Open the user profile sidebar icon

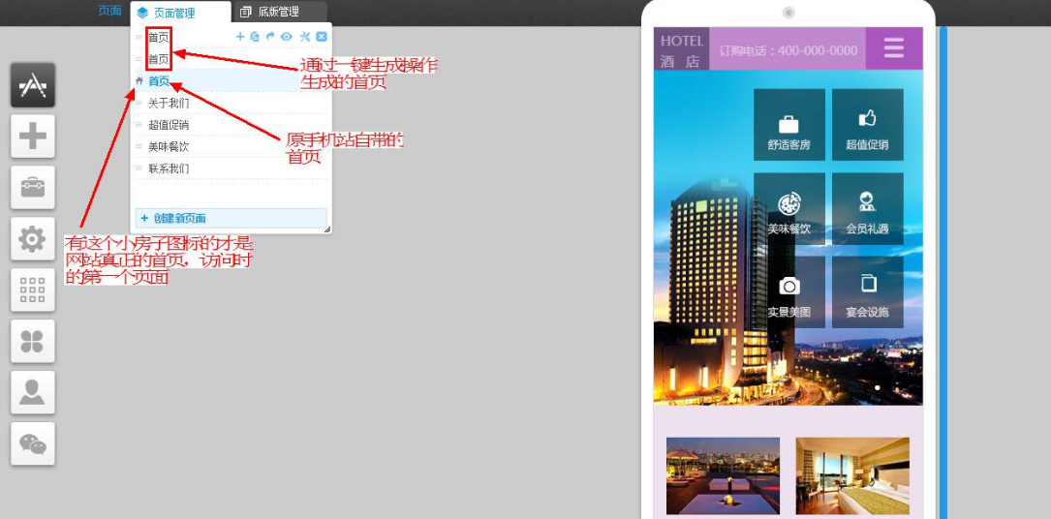[x=33, y=392]
